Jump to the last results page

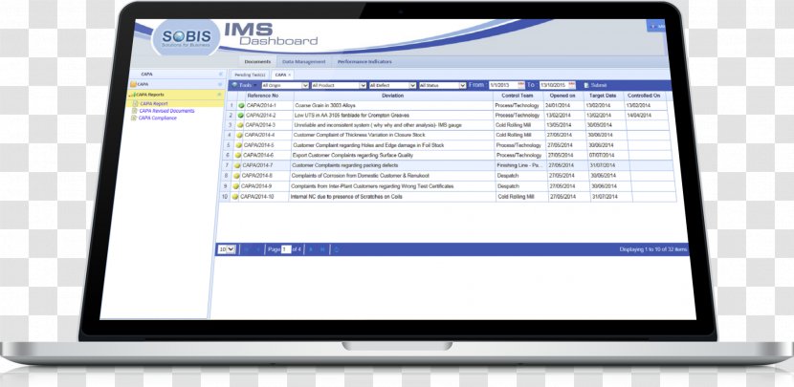click(x=322, y=249)
